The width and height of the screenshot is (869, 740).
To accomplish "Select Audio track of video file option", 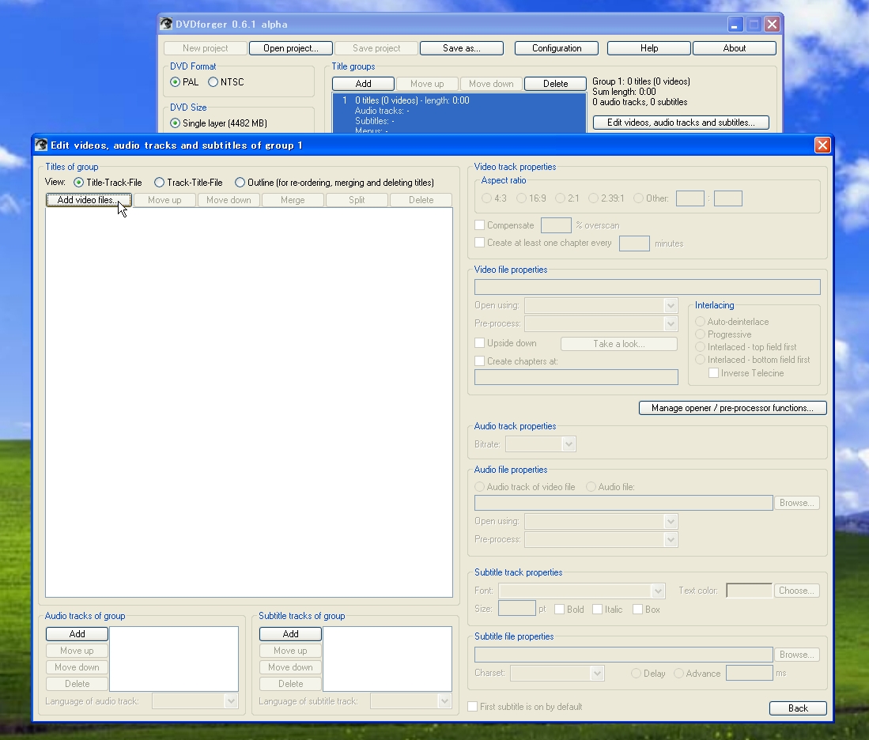I will [480, 487].
